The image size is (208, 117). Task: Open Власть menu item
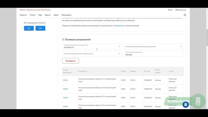[x=48, y=15]
